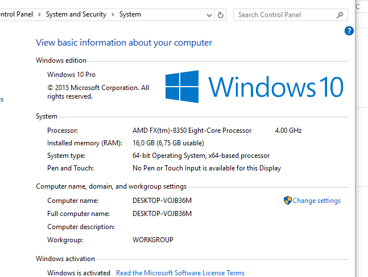Go to the System and Security breadcrumb
Viewport: 368px width, 277px height.
coord(76,14)
